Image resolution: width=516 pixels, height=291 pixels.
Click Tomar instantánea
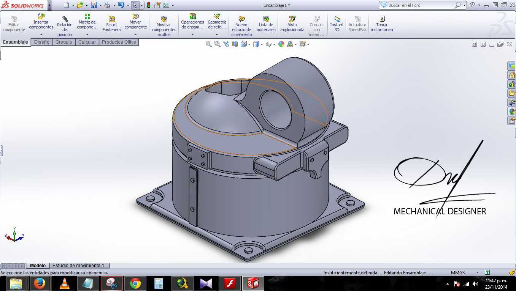(x=382, y=24)
